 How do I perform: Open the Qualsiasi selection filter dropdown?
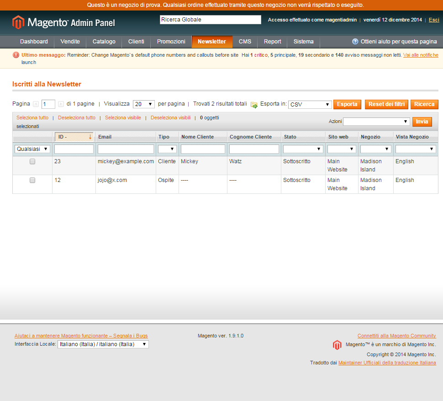point(32,149)
